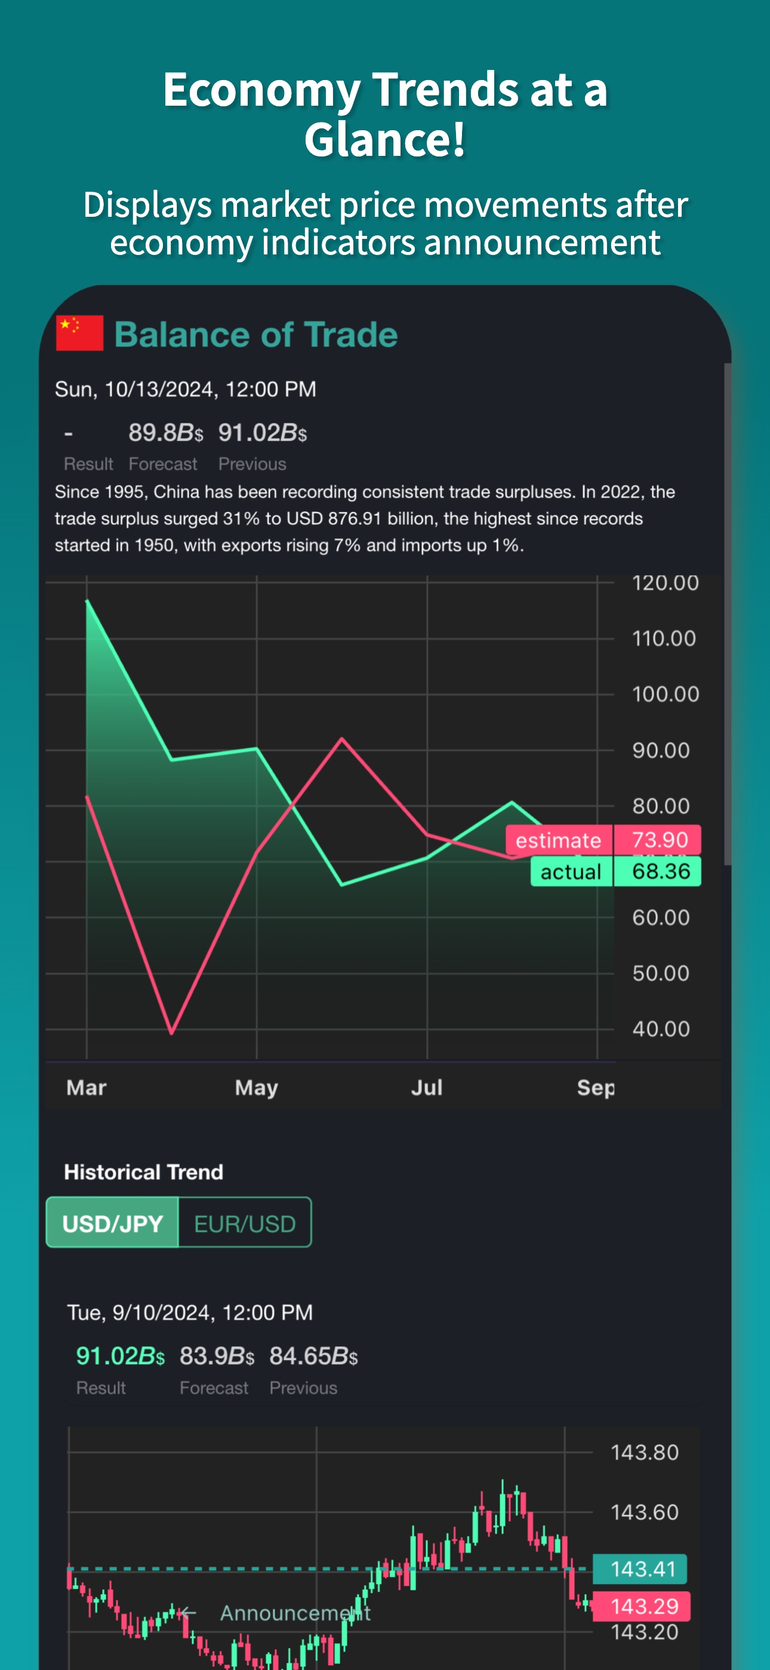Tap the Announcement arrow marker
This screenshot has width=770, height=1670.
point(188,1611)
